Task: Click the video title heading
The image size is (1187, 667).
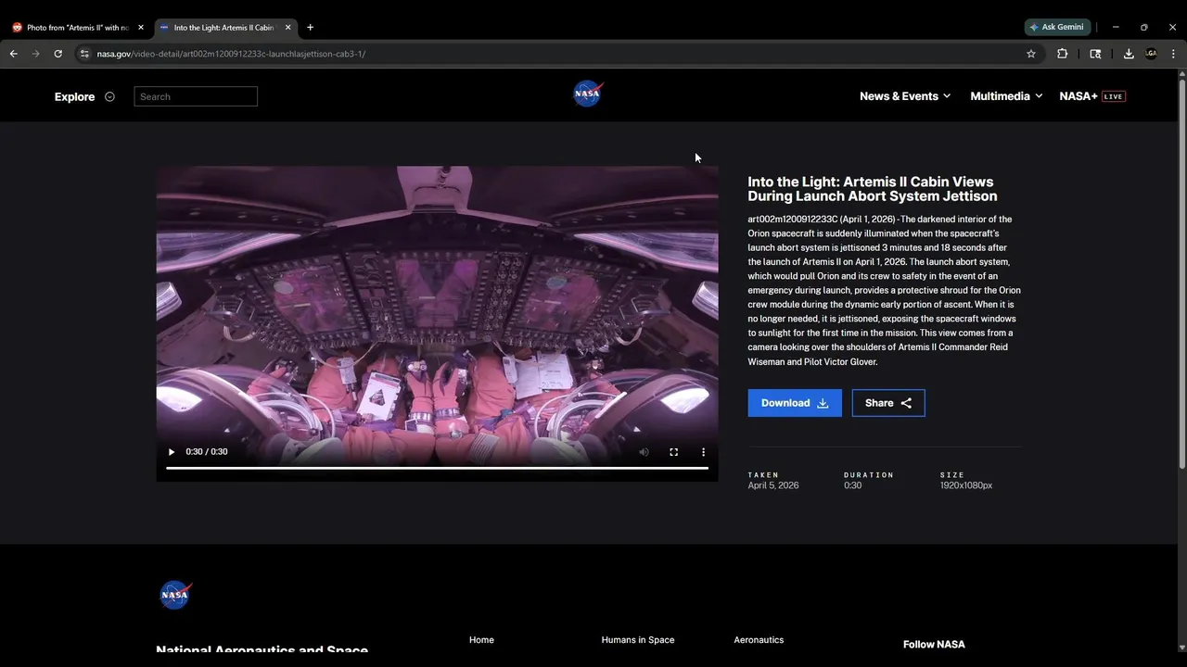Action: pyautogui.click(x=873, y=189)
